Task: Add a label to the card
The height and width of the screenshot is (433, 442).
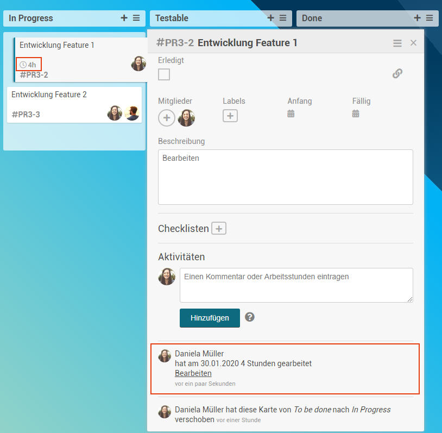Action: pyautogui.click(x=230, y=116)
